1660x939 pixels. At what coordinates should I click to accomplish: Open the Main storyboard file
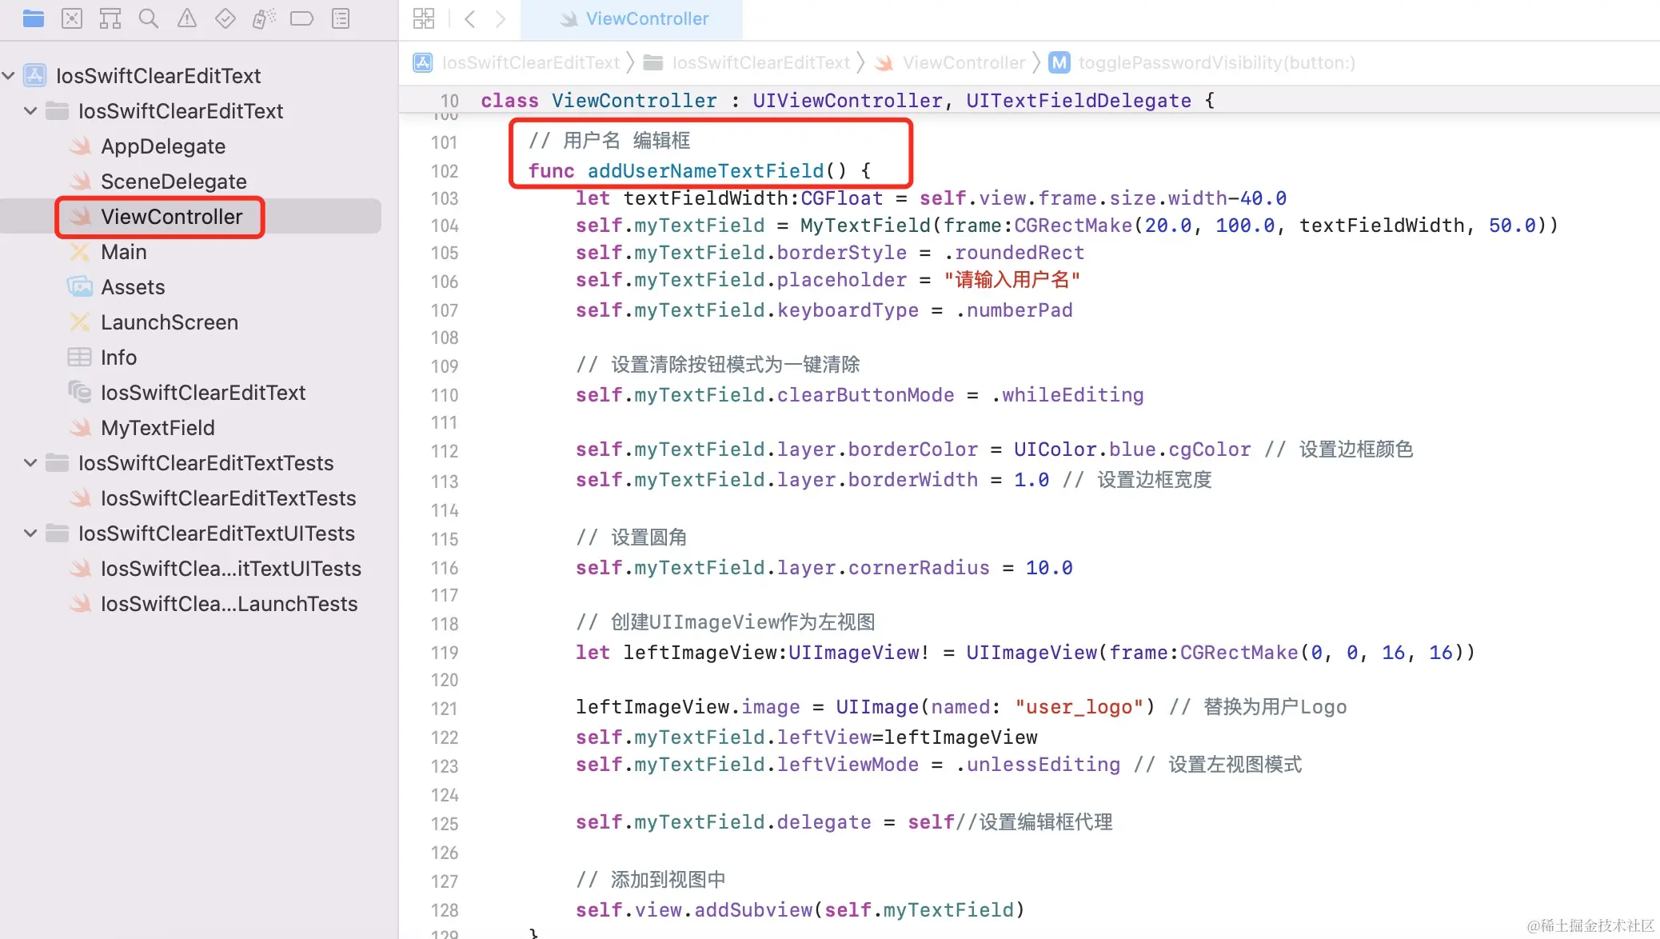(123, 252)
